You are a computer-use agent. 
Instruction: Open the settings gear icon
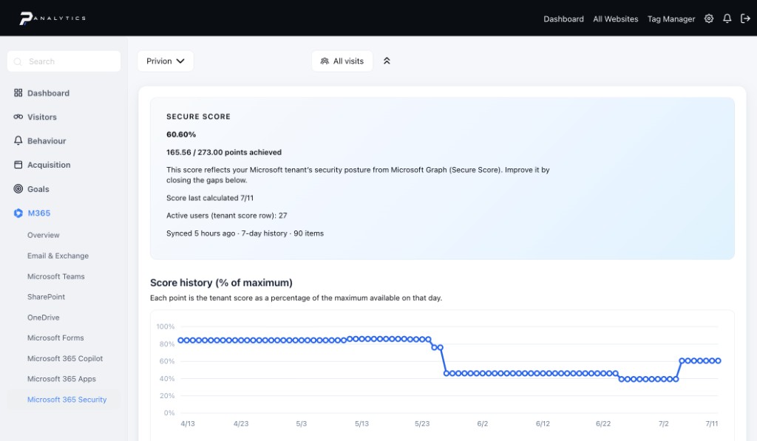pos(709,18)
